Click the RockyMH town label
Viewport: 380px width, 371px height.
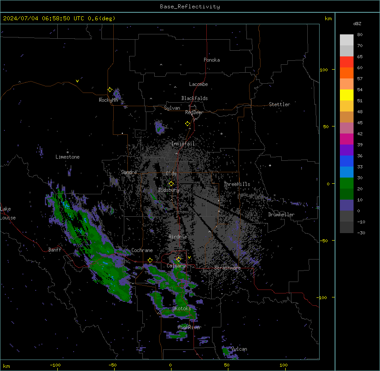tap(108, 100)
